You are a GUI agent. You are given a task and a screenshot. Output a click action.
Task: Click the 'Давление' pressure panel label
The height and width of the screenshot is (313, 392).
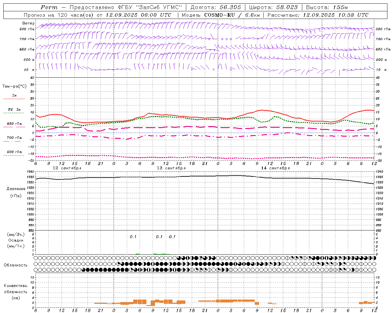16,189
